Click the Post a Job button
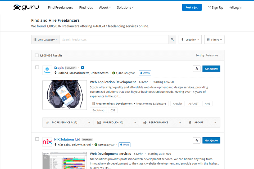 point(192,7)
